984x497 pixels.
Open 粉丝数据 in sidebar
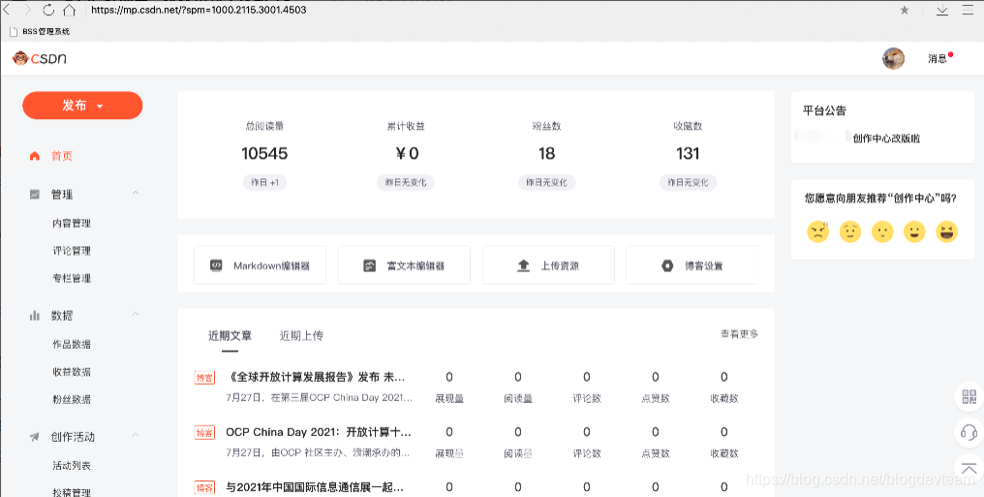(x=72, y=399)
